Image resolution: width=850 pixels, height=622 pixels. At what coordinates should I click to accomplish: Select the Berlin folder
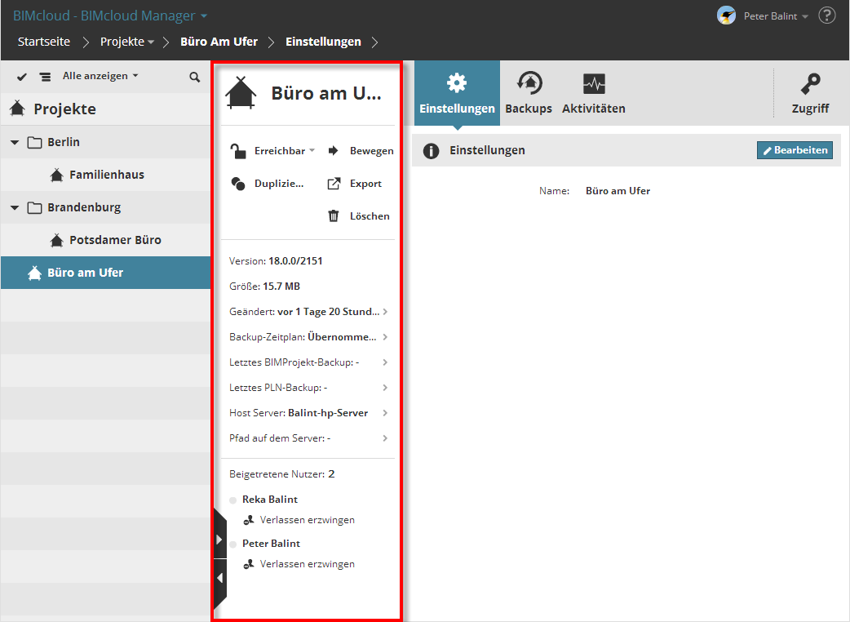click(x=64, y=142)
